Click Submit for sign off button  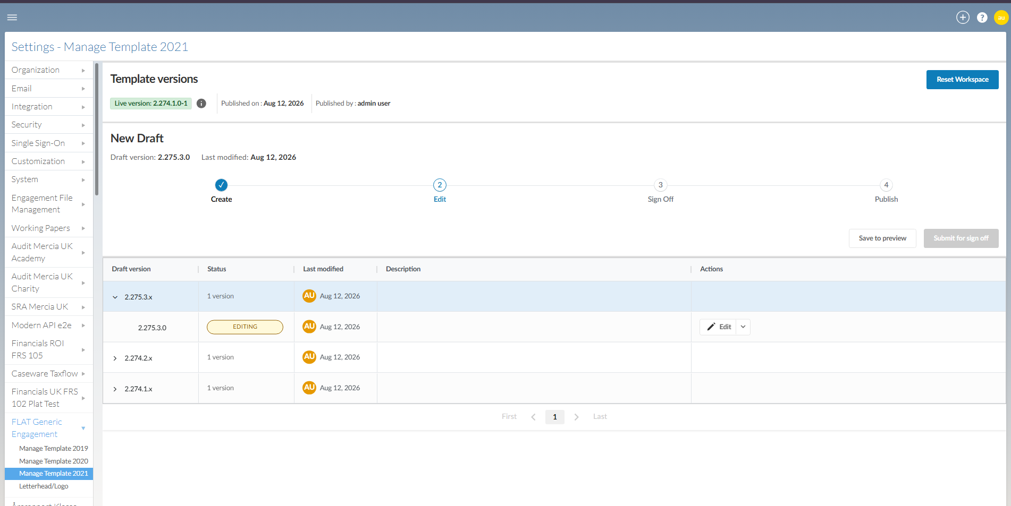point(961,238)
